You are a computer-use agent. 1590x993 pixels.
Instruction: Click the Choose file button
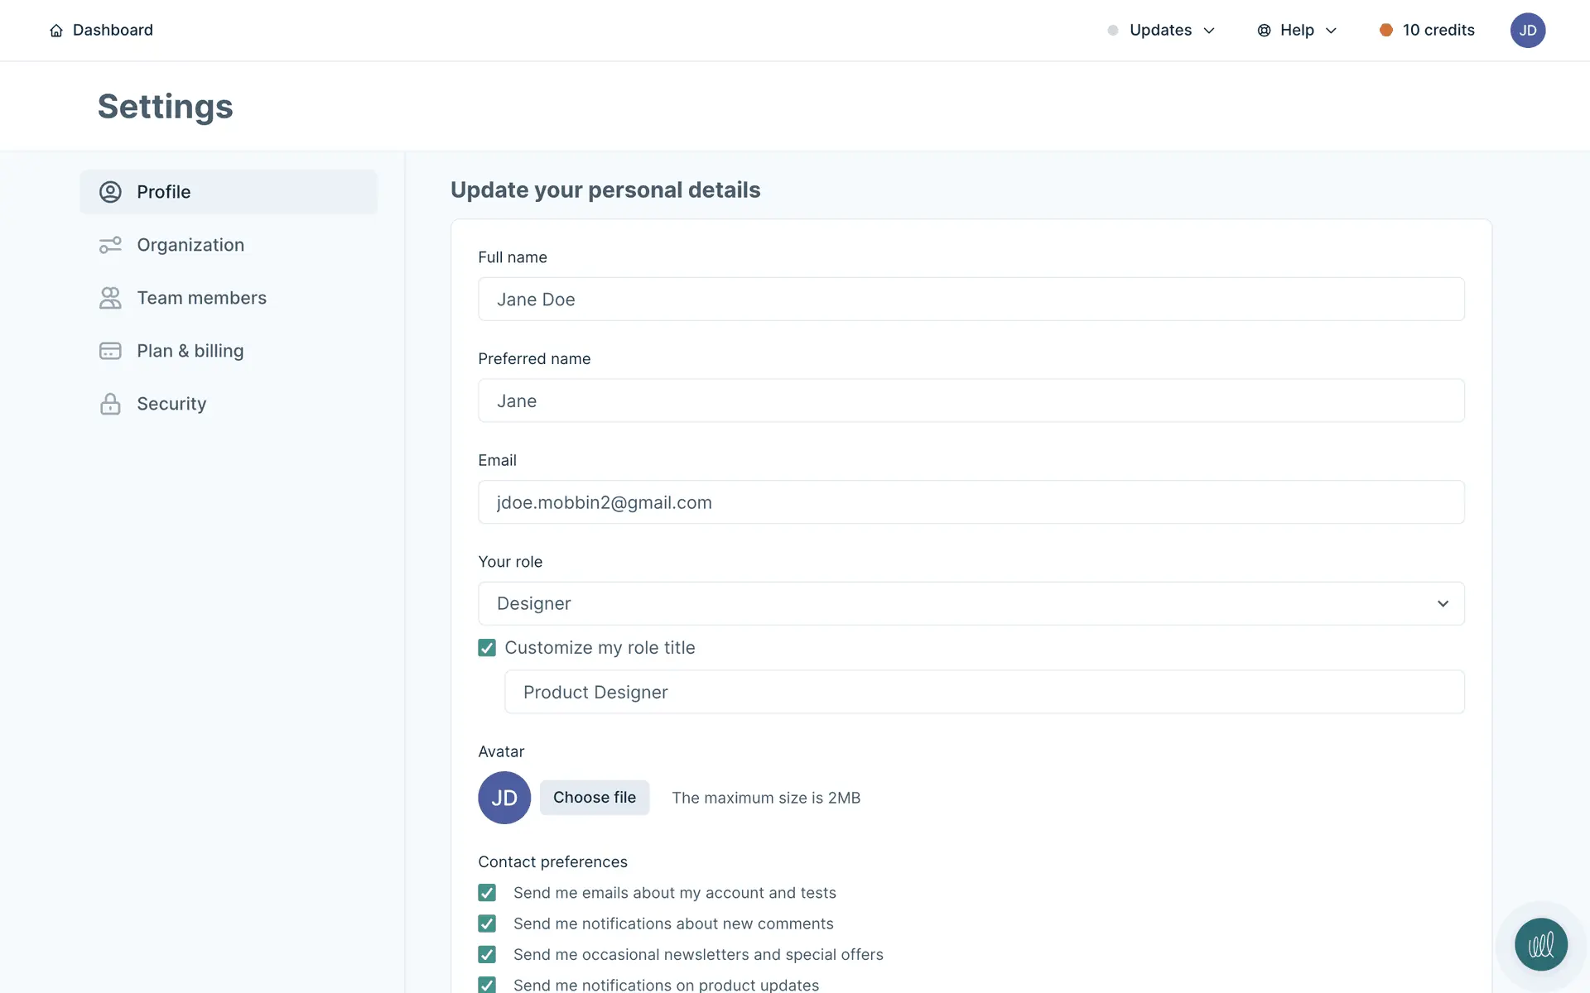pyautogui.click(x=594, y=798)
